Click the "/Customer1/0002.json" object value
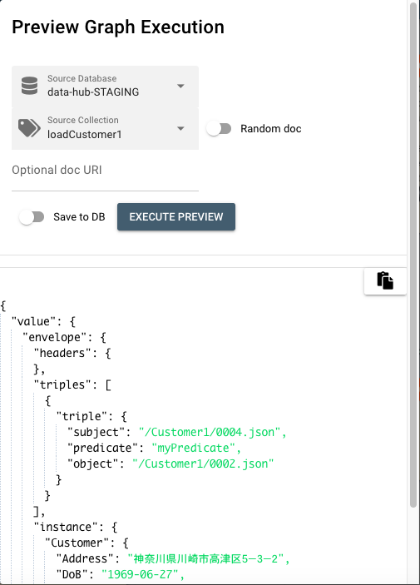This screenshot has height=585, width=420. [203, 464]
